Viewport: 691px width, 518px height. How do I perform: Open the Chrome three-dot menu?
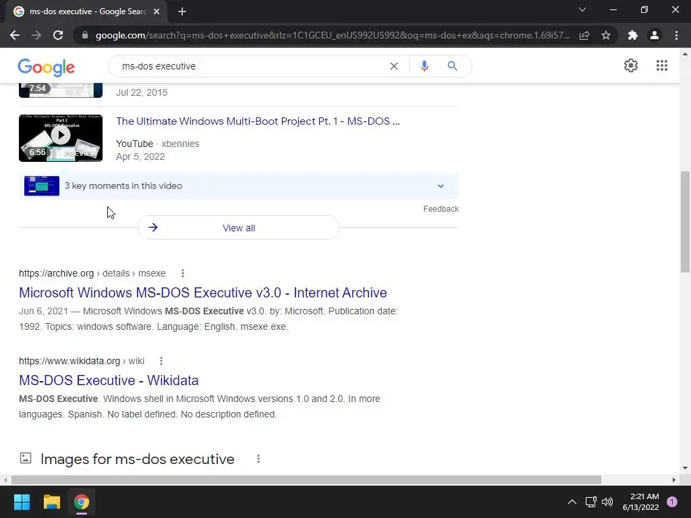click(x=676, y=35)
